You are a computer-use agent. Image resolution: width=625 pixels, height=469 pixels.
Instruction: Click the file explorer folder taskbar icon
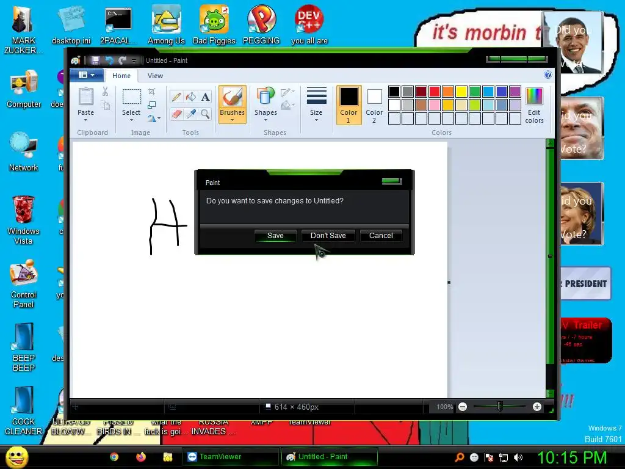[167, 457]
